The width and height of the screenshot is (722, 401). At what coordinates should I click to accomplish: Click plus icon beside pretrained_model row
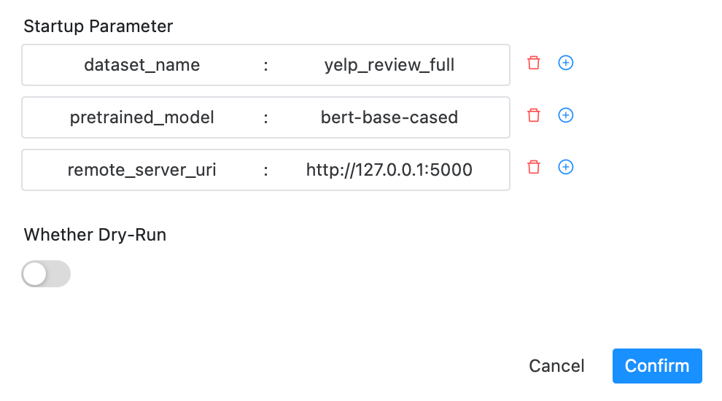[x=565, y=115]
